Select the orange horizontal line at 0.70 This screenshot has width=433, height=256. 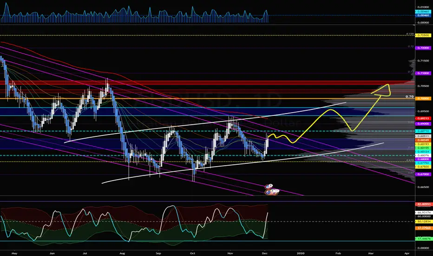(x=207, y=98)
